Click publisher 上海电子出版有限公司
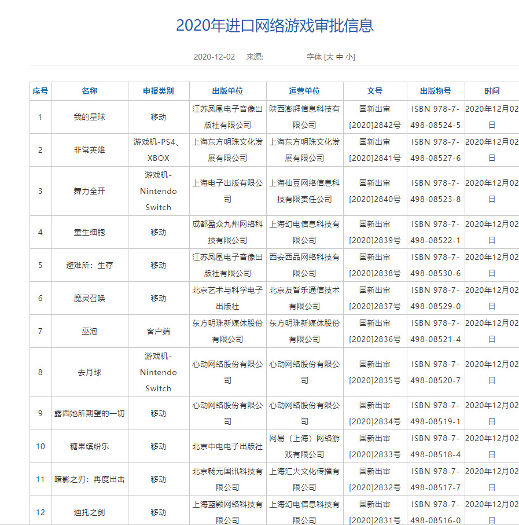The width and height of the screenshot is (519, 525). pos(227,191)
